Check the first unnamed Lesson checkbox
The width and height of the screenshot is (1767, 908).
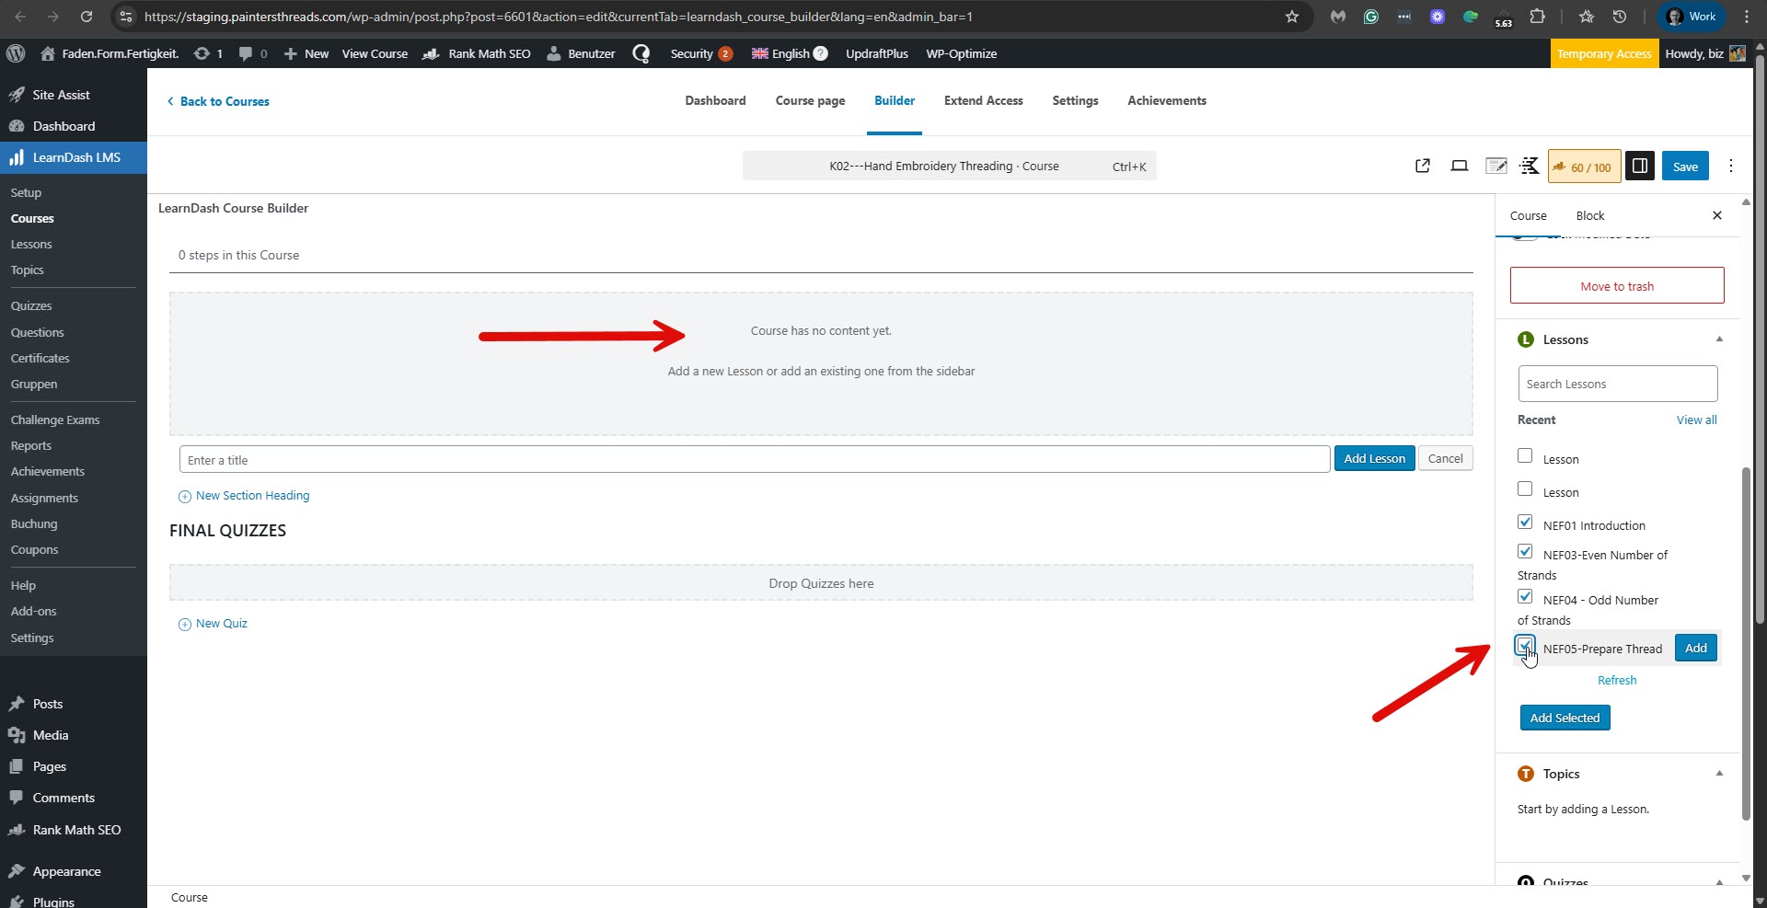[x=1525, y=456]
